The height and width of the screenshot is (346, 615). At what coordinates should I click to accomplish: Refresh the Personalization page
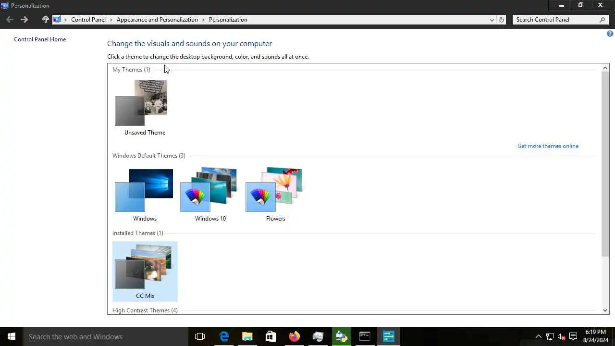[x=502, y=20]
